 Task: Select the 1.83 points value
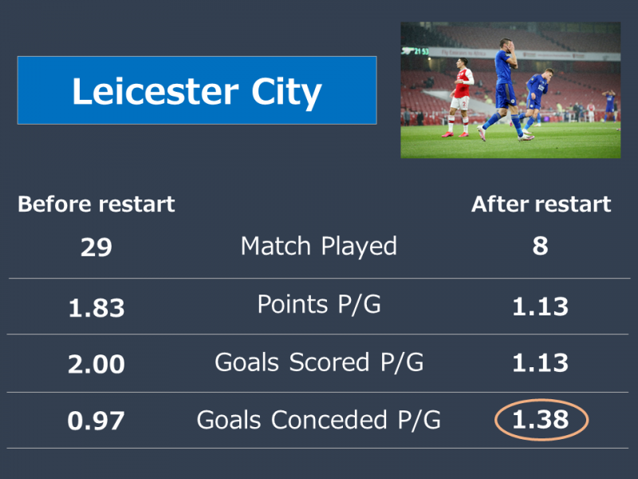(96, 307)
